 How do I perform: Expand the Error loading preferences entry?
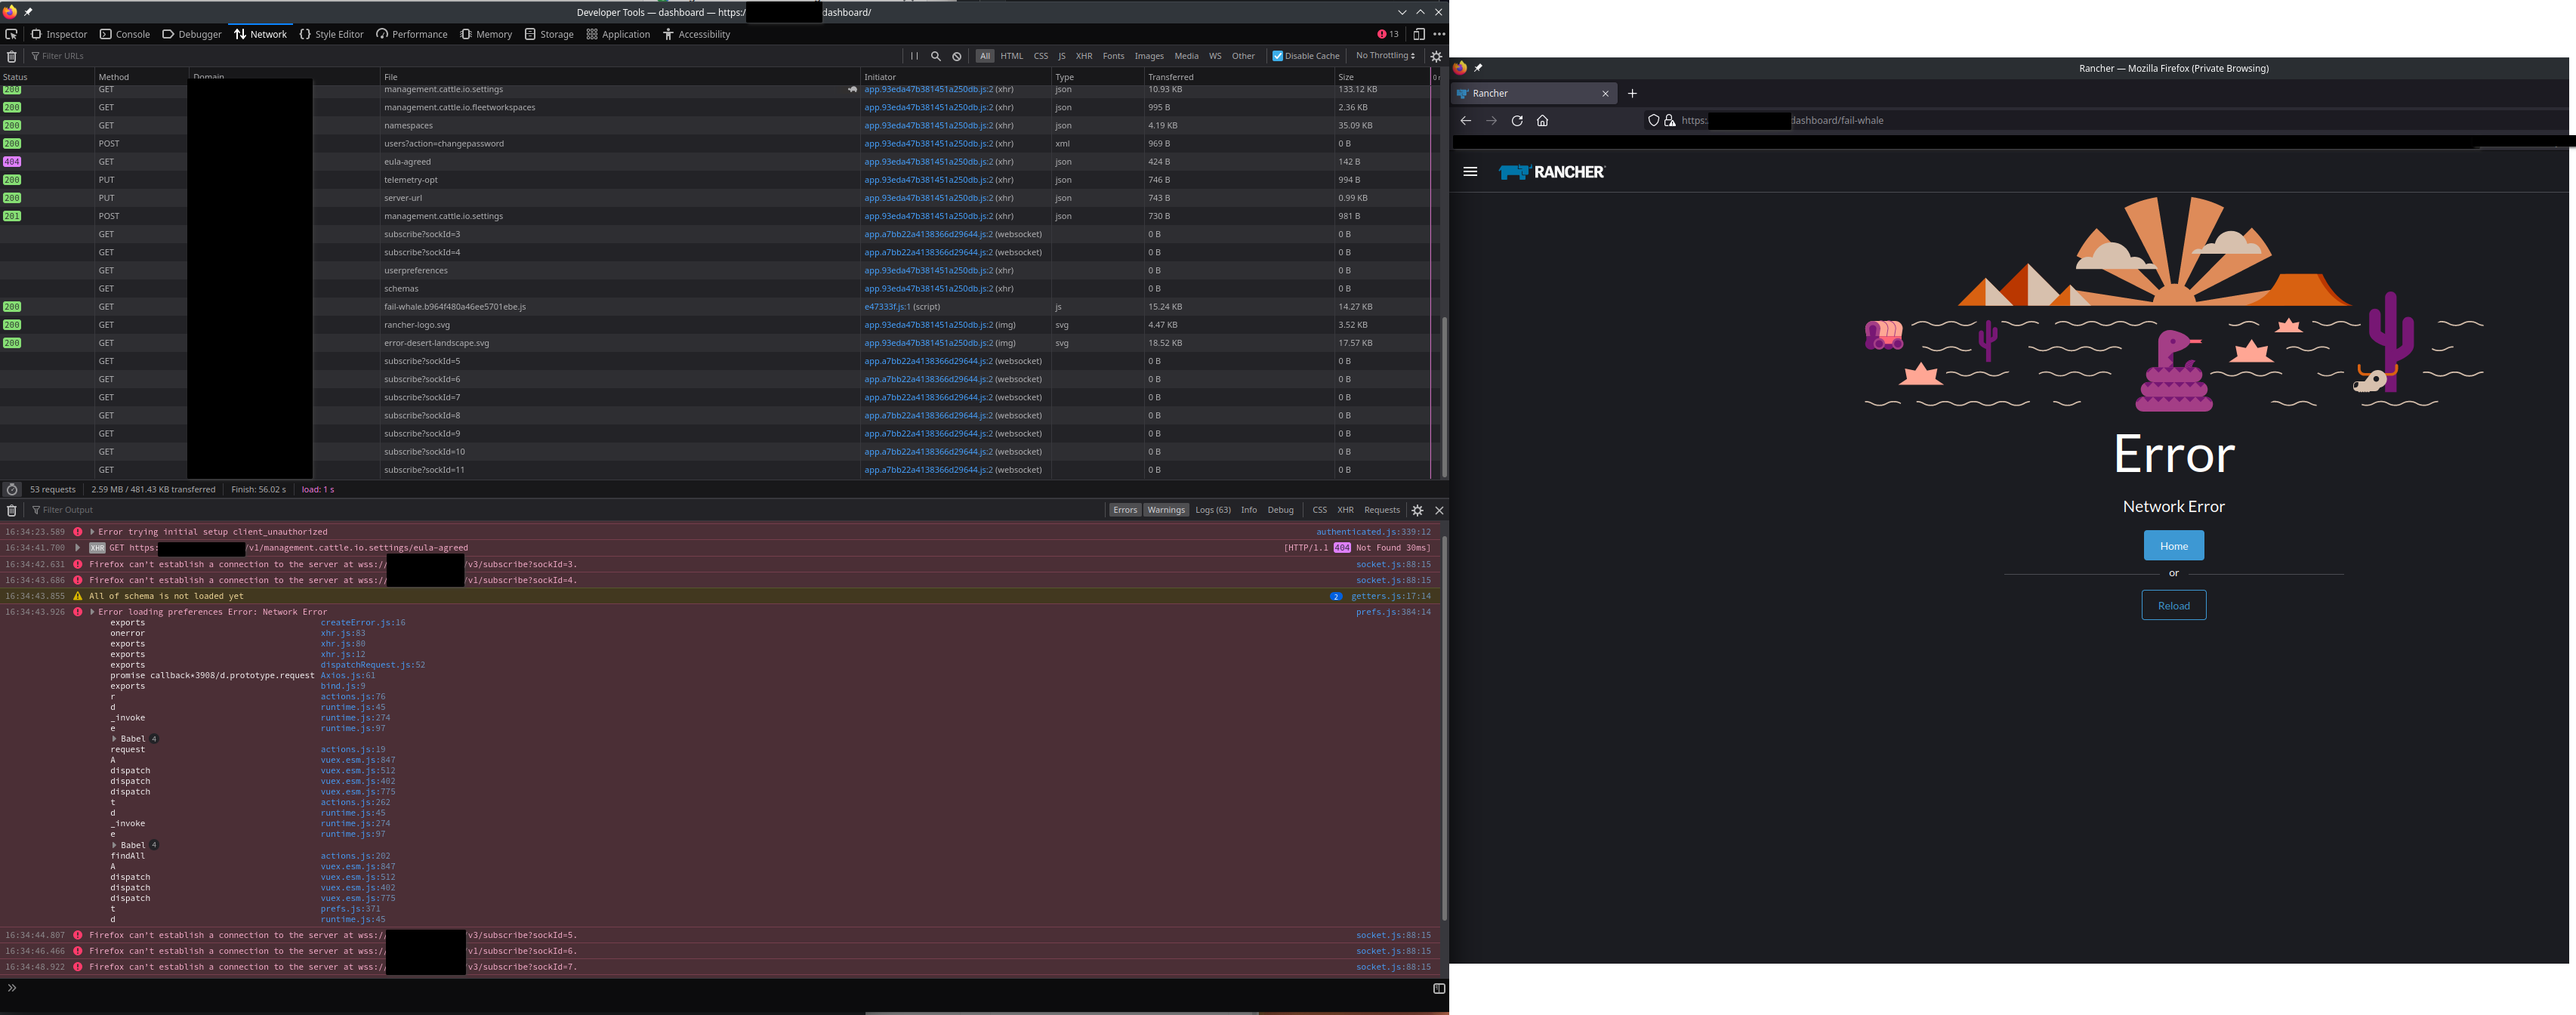coord(92,611)
